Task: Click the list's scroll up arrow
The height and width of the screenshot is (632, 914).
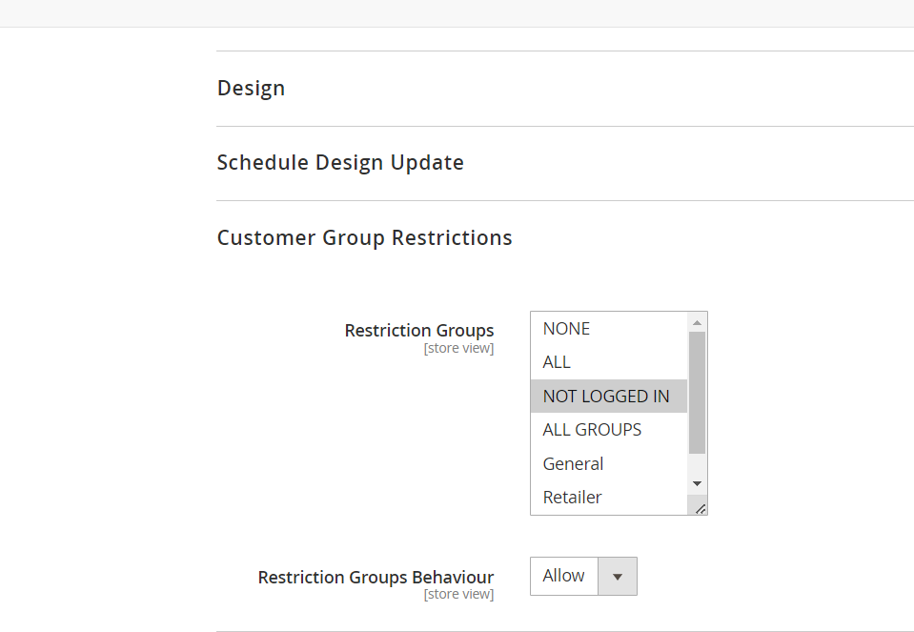Action: point(697,322)
